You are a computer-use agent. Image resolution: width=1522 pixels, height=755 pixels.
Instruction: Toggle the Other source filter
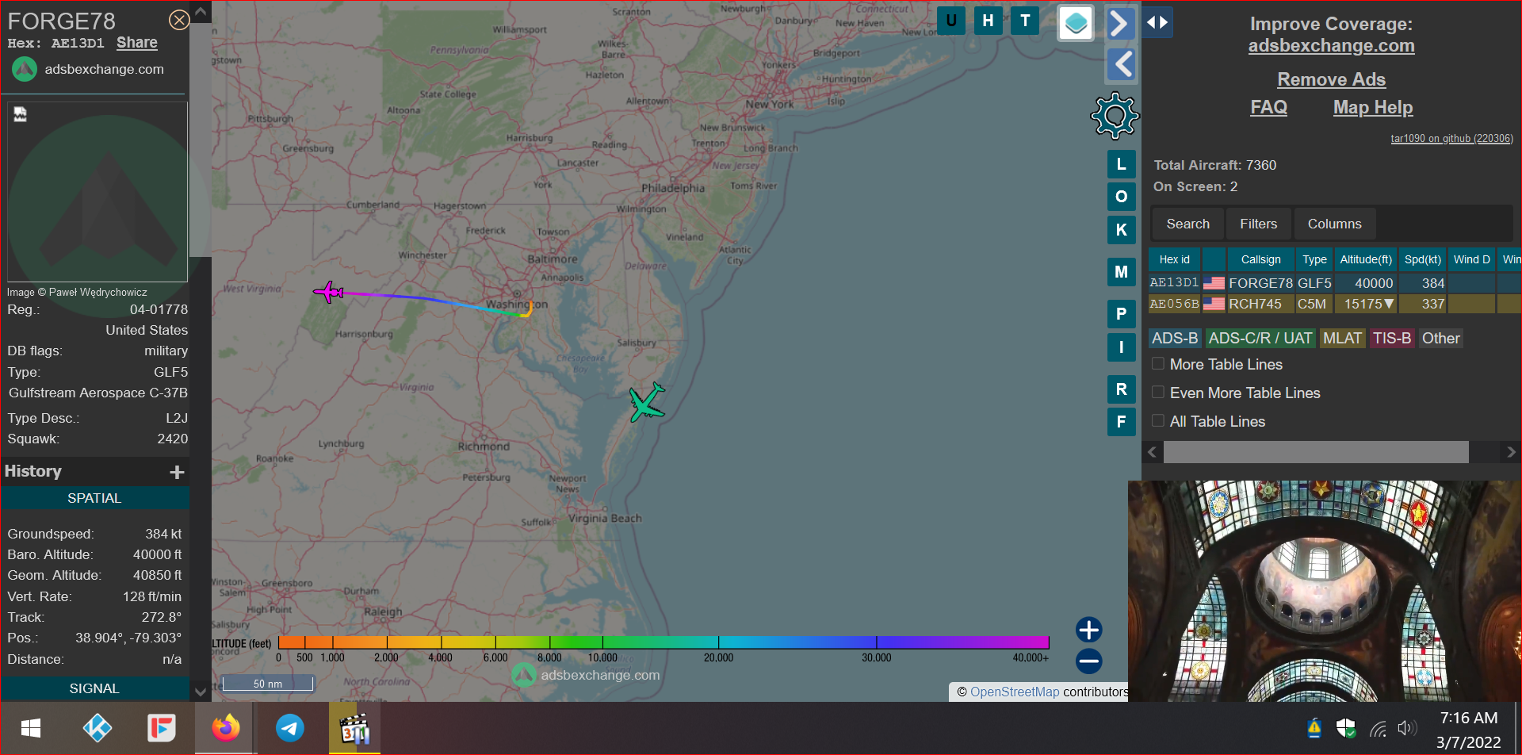click(x=1440, y=339)
